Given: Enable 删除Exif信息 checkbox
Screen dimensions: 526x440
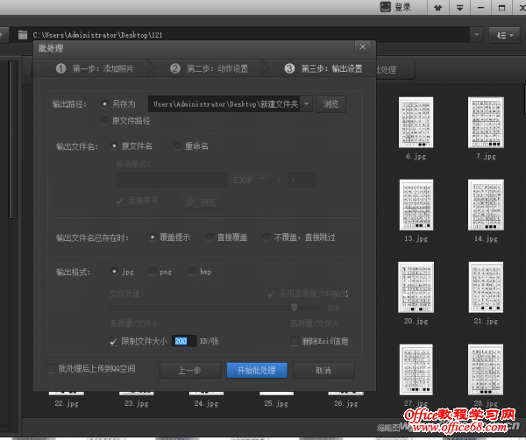Looking at the screenshot, I should [x=295, y=340].
